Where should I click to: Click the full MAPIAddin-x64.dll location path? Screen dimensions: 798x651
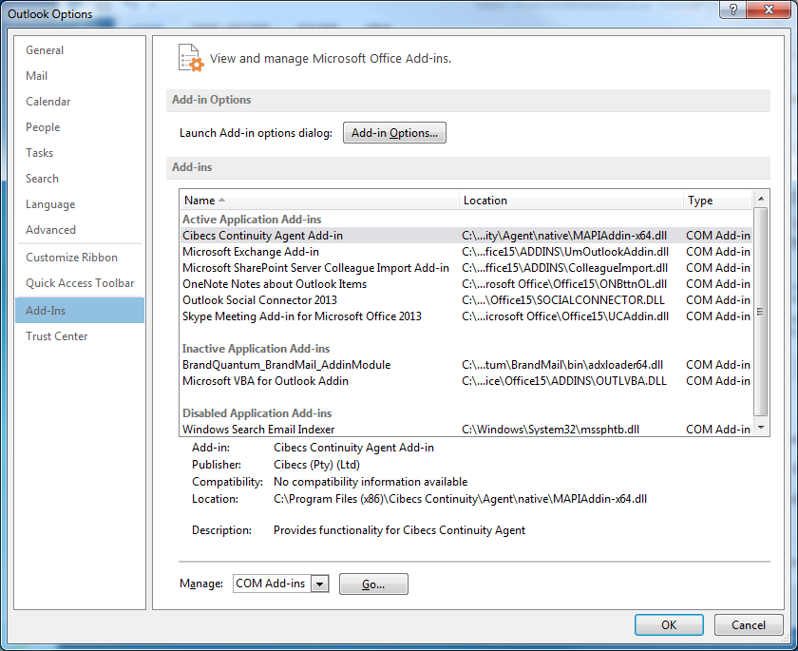[x=460, y=499]
